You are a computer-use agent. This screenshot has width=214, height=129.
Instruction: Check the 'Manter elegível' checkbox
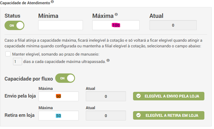tap(8, 54)
